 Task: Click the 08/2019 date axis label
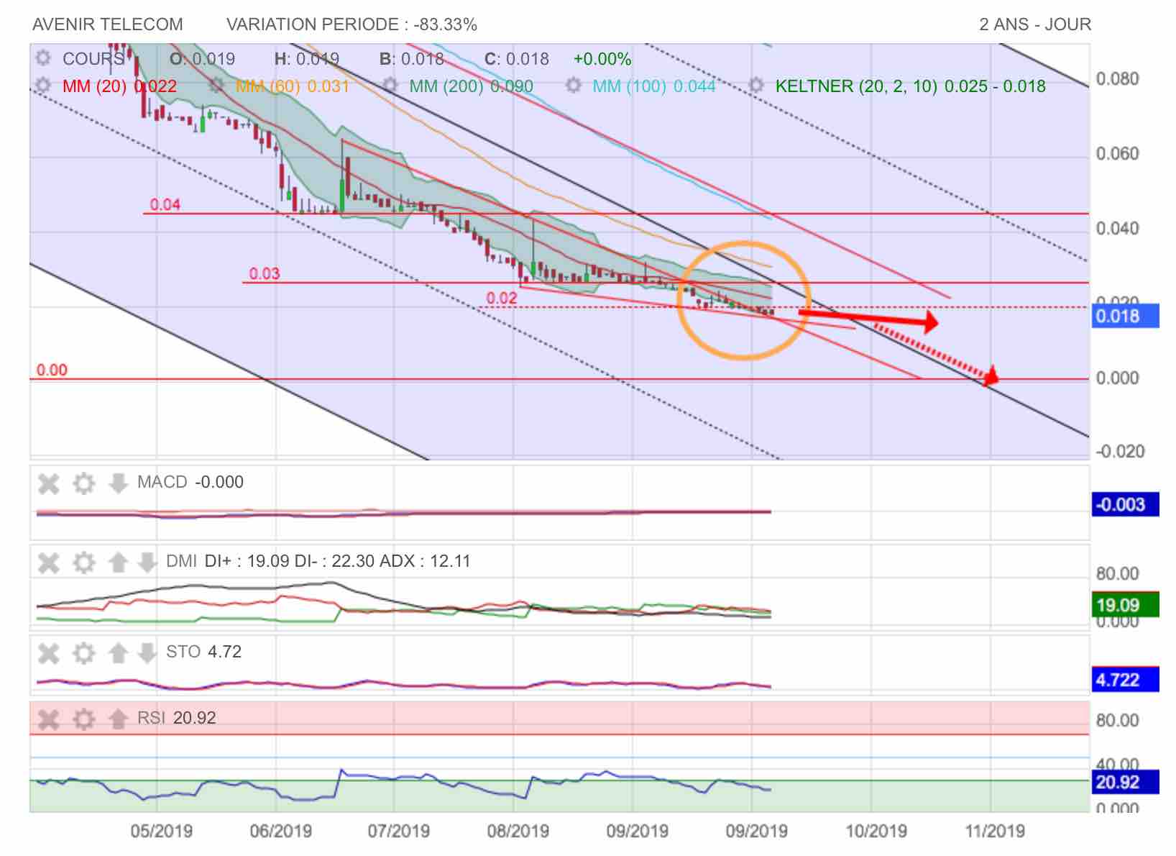(x=518, y=832)
